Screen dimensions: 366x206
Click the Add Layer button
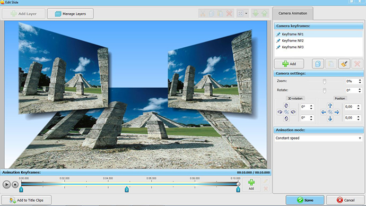(23, 14)
